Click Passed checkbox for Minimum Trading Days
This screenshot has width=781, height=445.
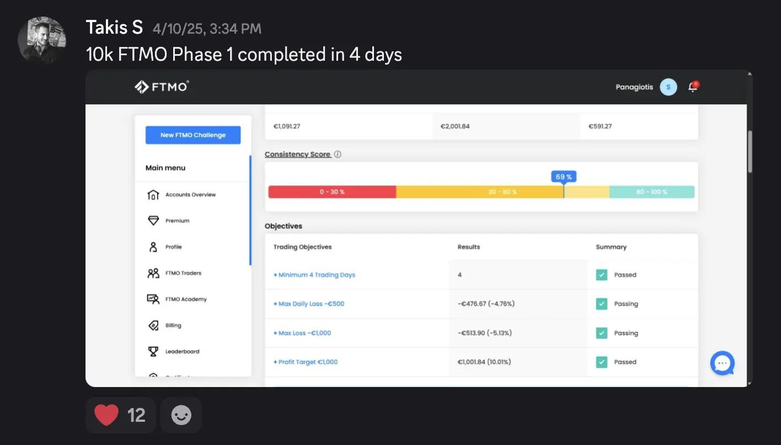click(602, 275)
